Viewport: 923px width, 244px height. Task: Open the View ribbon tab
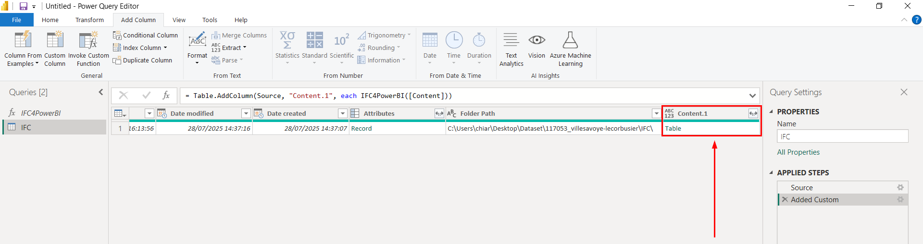(x=179, y=20)
